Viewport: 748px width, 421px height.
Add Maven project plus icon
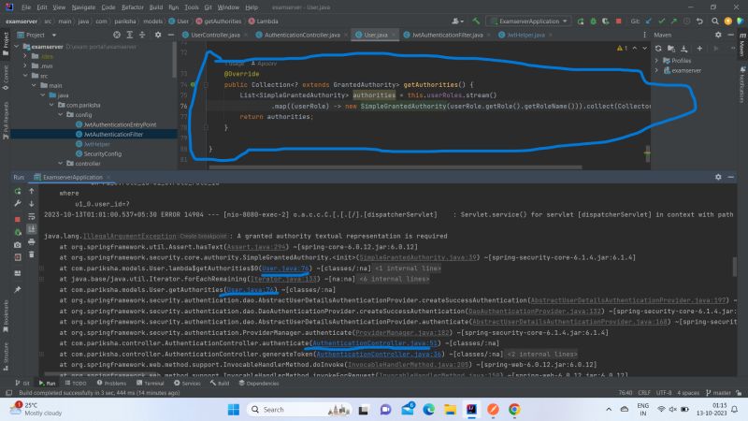(x=699, y=49)
